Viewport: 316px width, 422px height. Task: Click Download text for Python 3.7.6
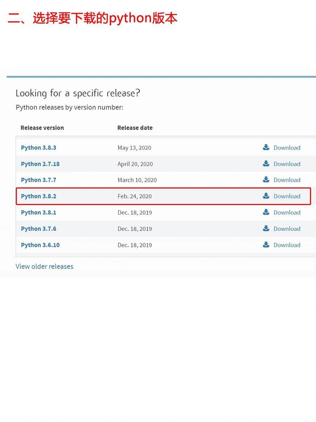click(287, 229)
